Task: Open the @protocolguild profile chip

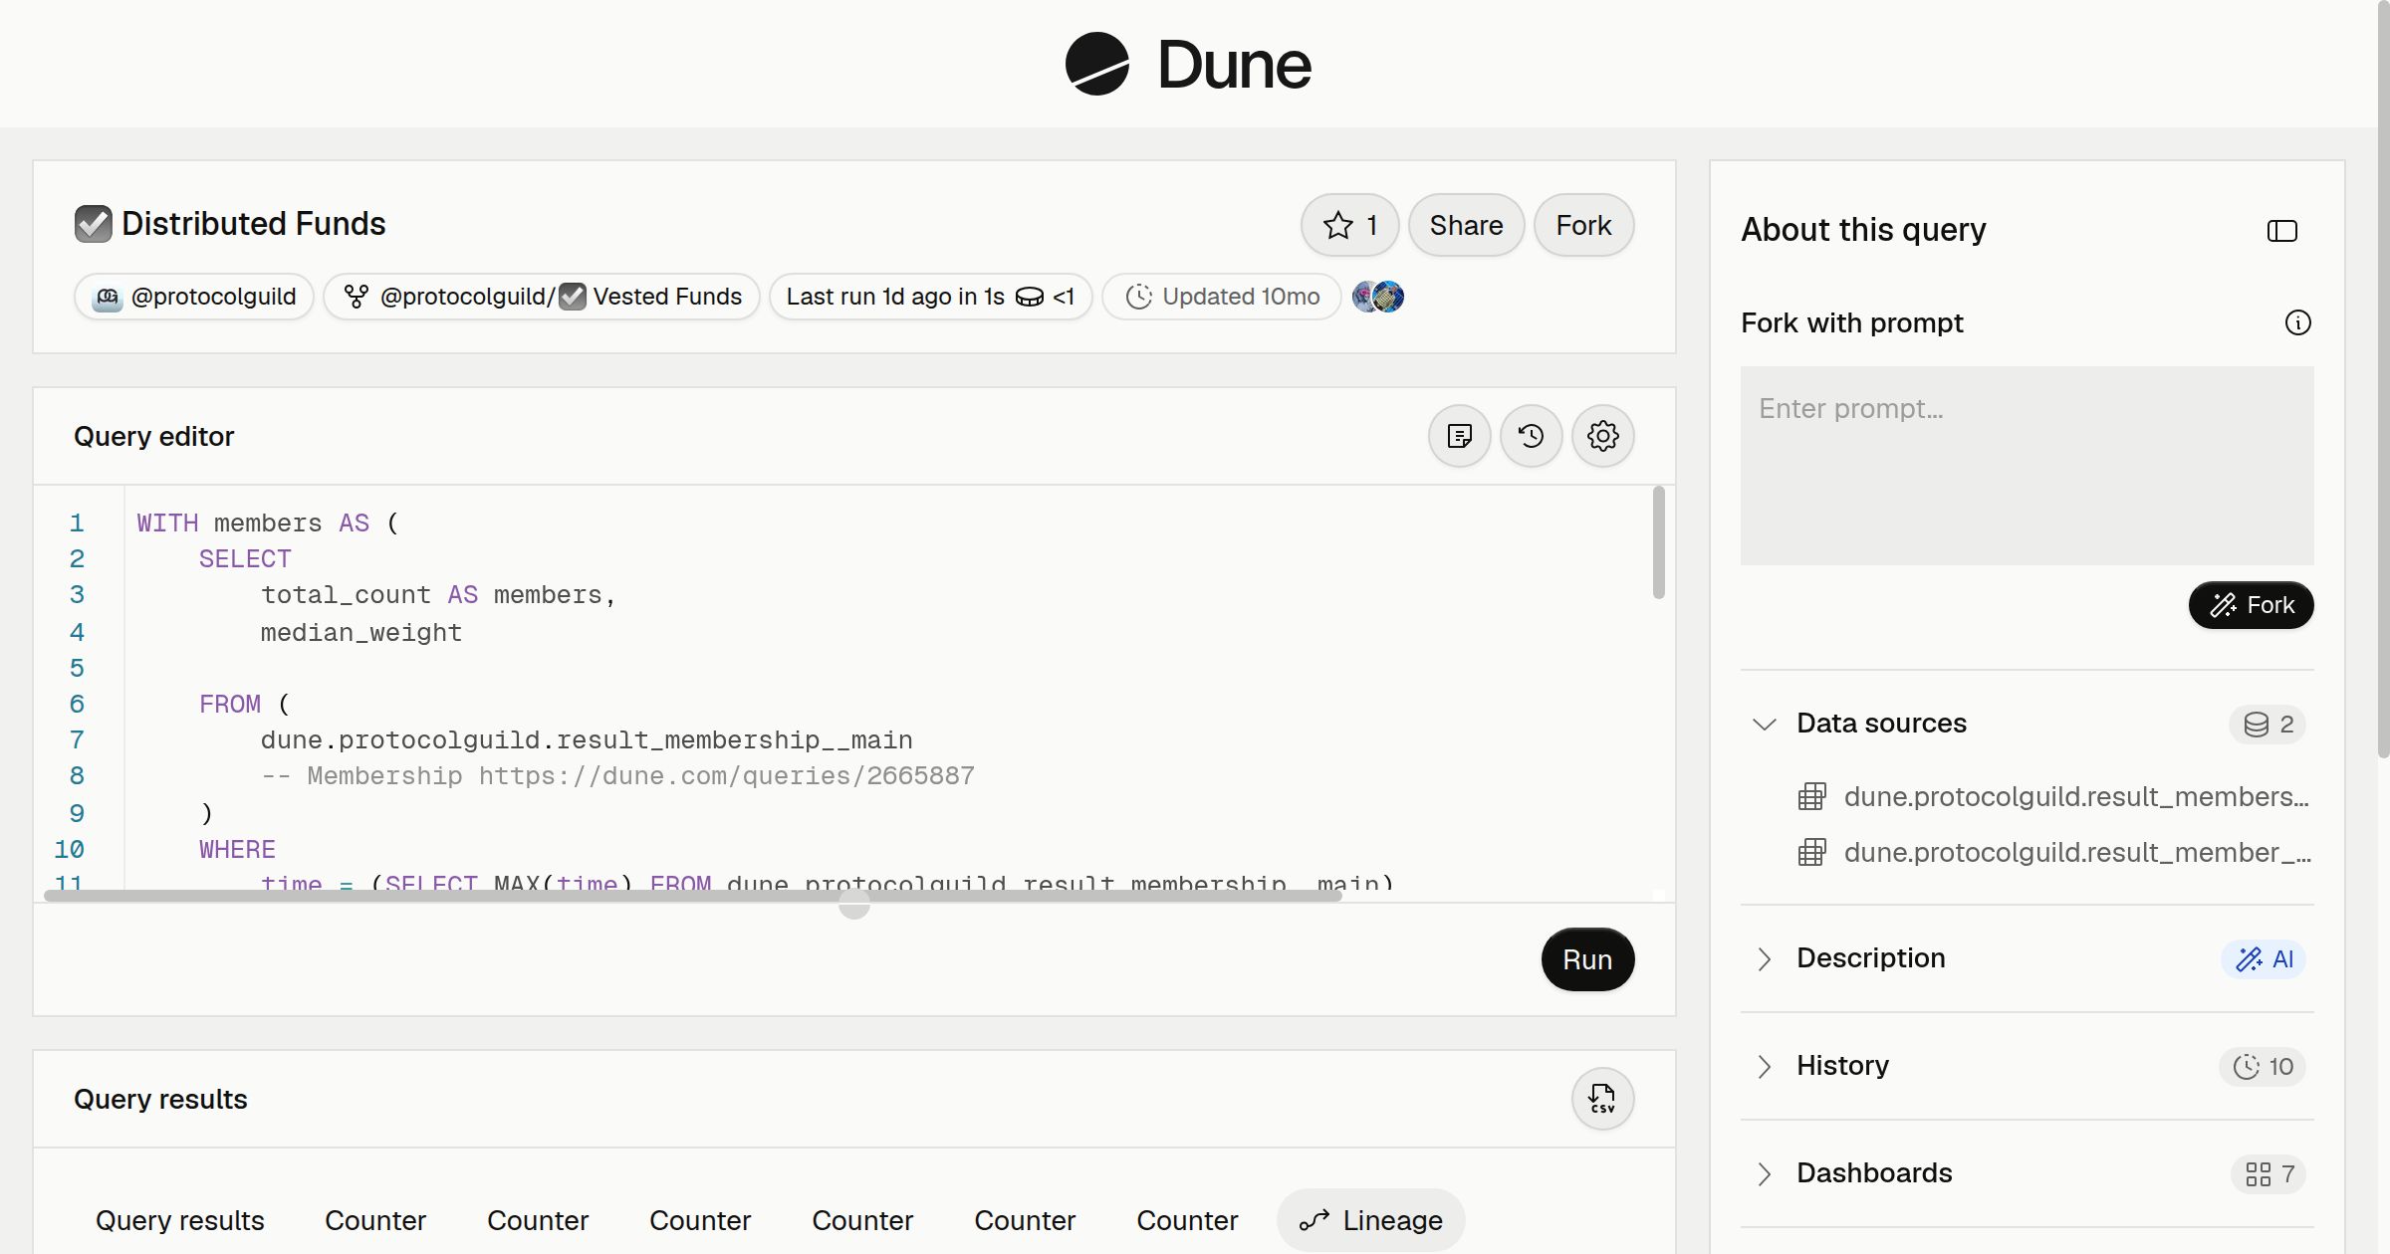Action: tap(194, 297)
